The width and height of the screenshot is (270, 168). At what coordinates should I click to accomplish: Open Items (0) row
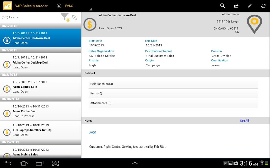[x=173, y=93]
